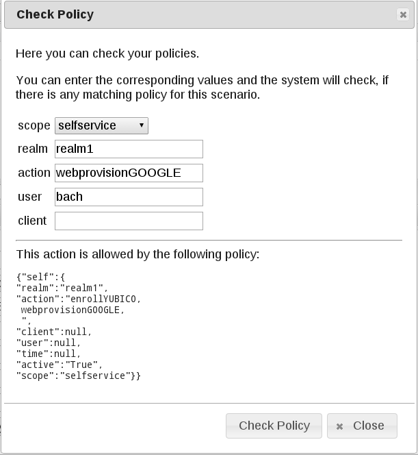
Task: Click the 'This action is allowed' message
Action: [x=138, y=254]
